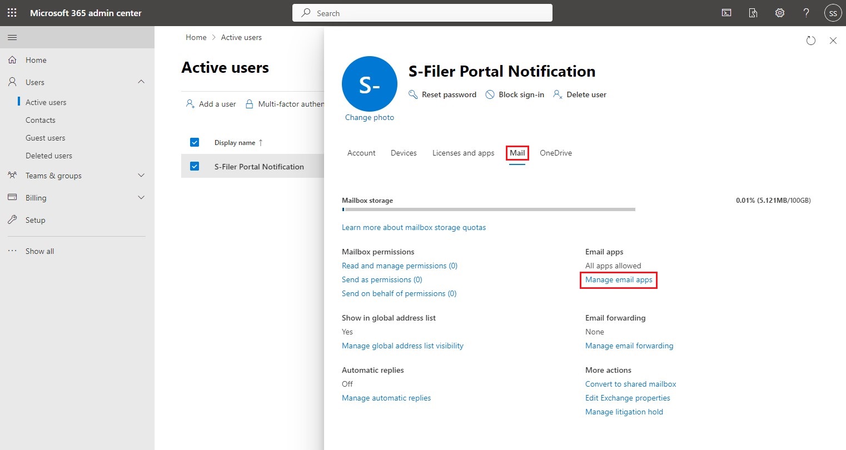The height and width of the screenshot is (450, 846).
Task: Click Active users in the breadcrumb
Action: [241, 37]
